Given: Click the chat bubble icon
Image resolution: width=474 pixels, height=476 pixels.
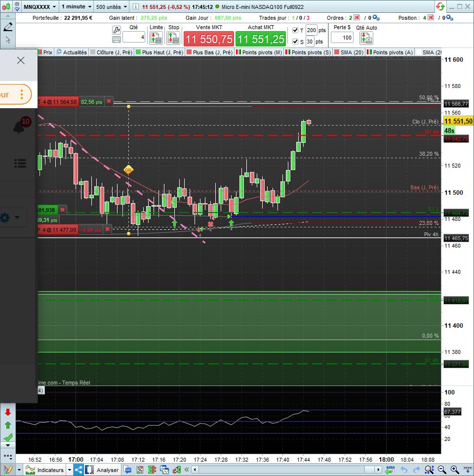Looking at the screenshot, I should pos(128,470).
